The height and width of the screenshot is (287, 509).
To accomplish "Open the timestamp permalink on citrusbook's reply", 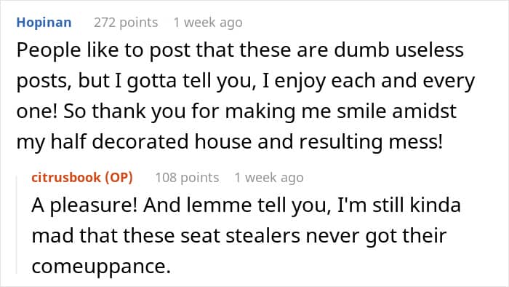I will pos(269,178).
